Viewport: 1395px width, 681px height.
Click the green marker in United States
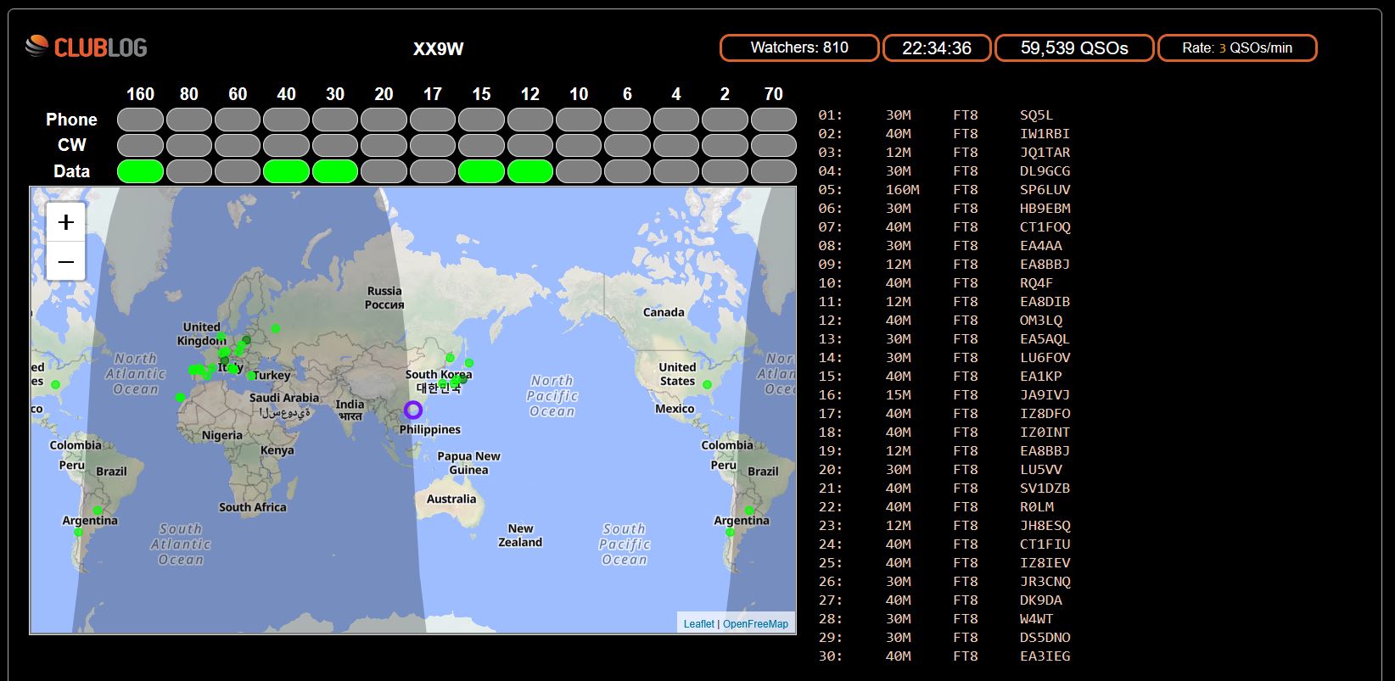point(707,385)
